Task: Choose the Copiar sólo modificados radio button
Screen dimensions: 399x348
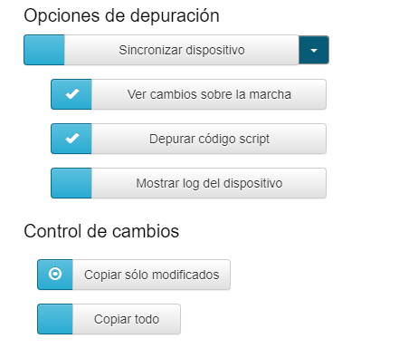Action: coord(55,275)
